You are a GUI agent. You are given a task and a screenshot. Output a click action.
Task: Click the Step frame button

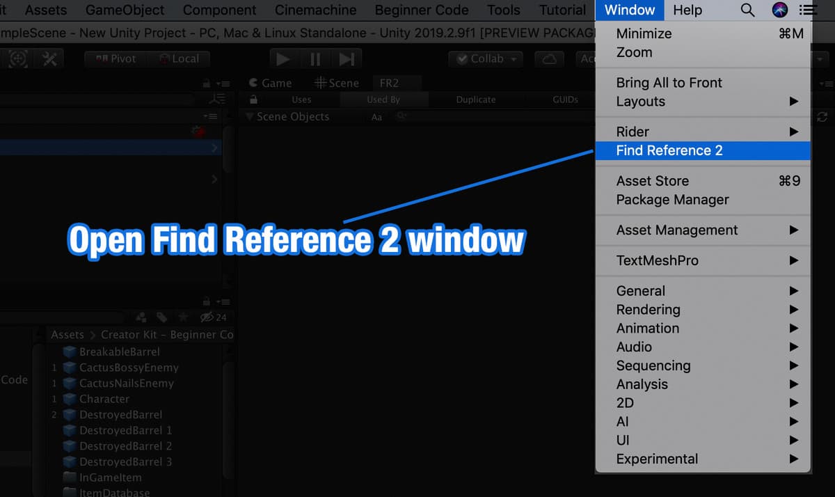346,59
